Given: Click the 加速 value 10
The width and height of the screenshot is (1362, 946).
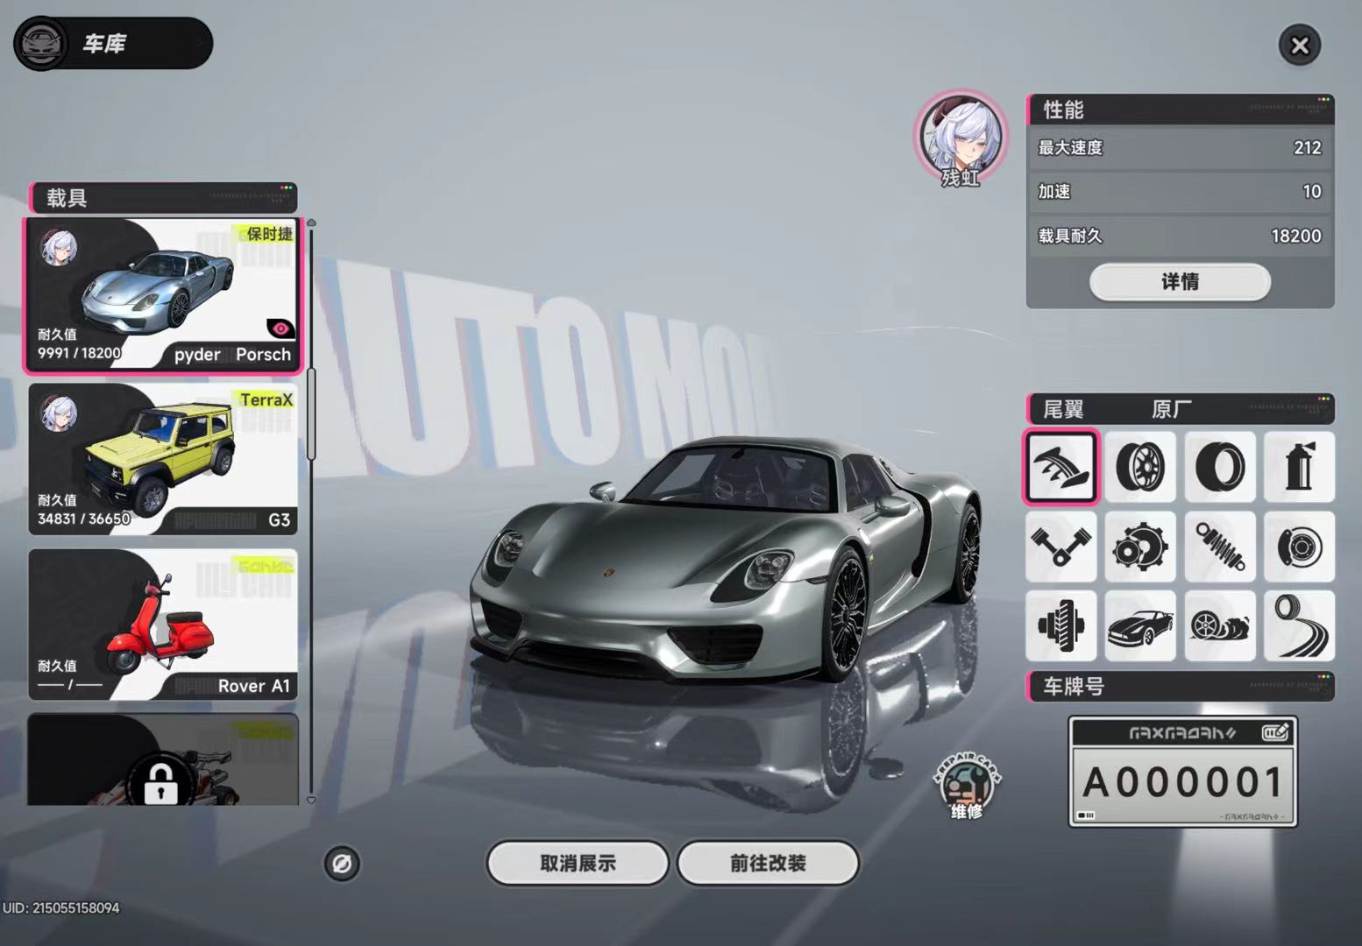Looking at the screenshot, I should click(x=1312, y=192).
